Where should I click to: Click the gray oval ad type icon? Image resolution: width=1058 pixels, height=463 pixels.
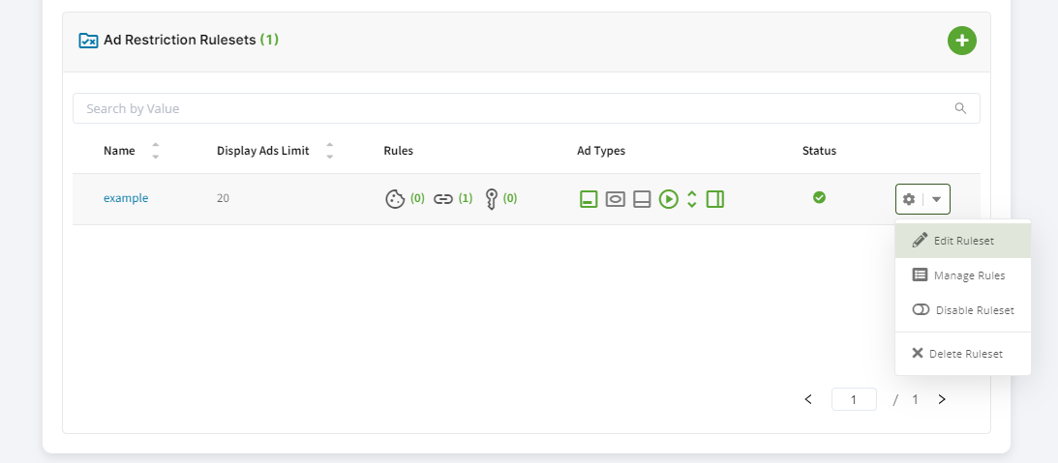pyautogui.click(x=615, y=199)
